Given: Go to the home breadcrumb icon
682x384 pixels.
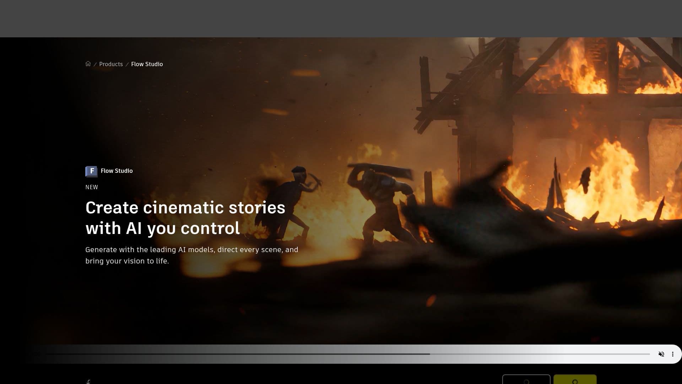Looking at the screenshot, I should (x=88, y=64).
